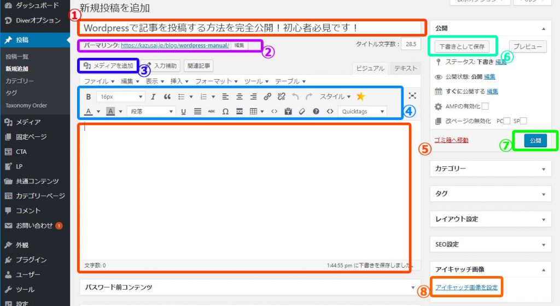This screenshot has width=560, height=306.
Task: Create a numbered list
Action: [203, 97]
